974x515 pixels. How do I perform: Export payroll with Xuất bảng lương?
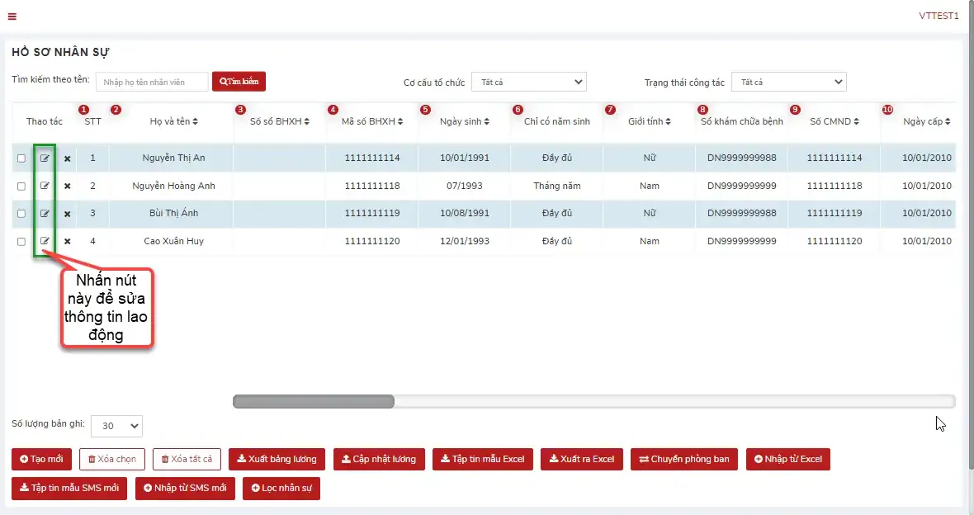tap(277, 459)
